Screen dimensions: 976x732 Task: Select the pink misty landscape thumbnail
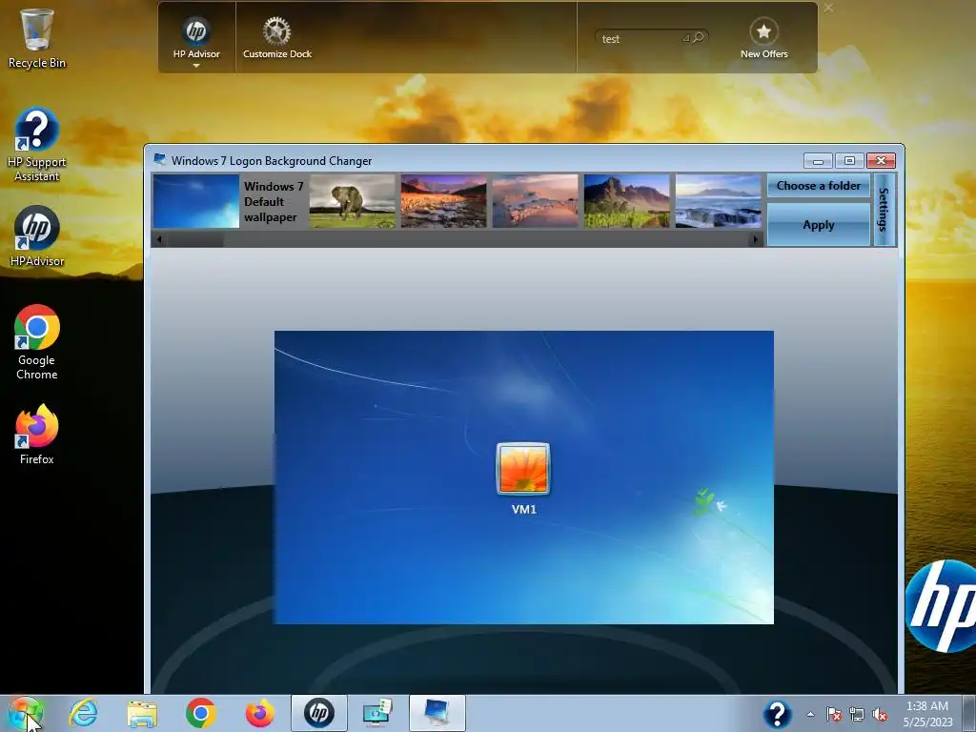point(536,201)
